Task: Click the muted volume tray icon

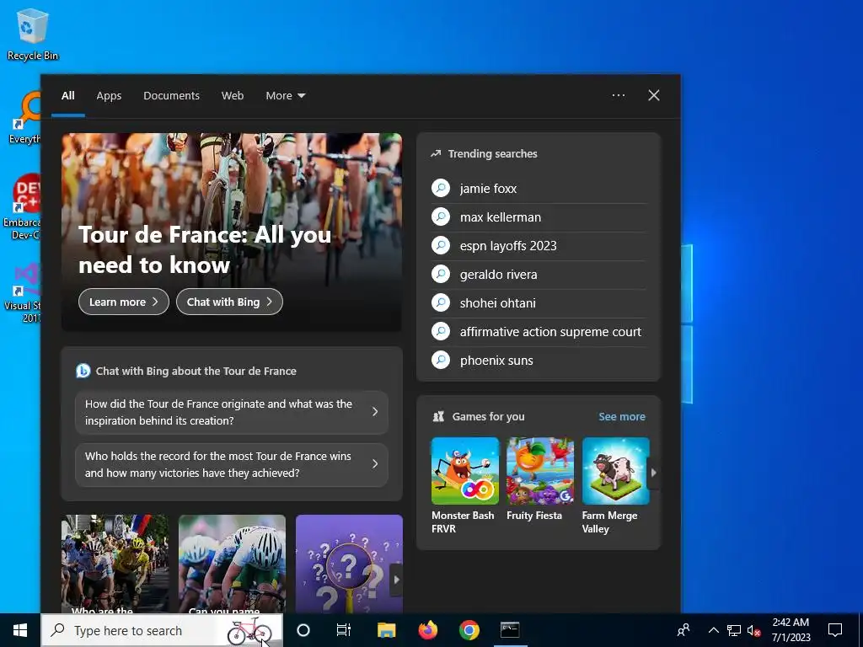Action: 753,630
